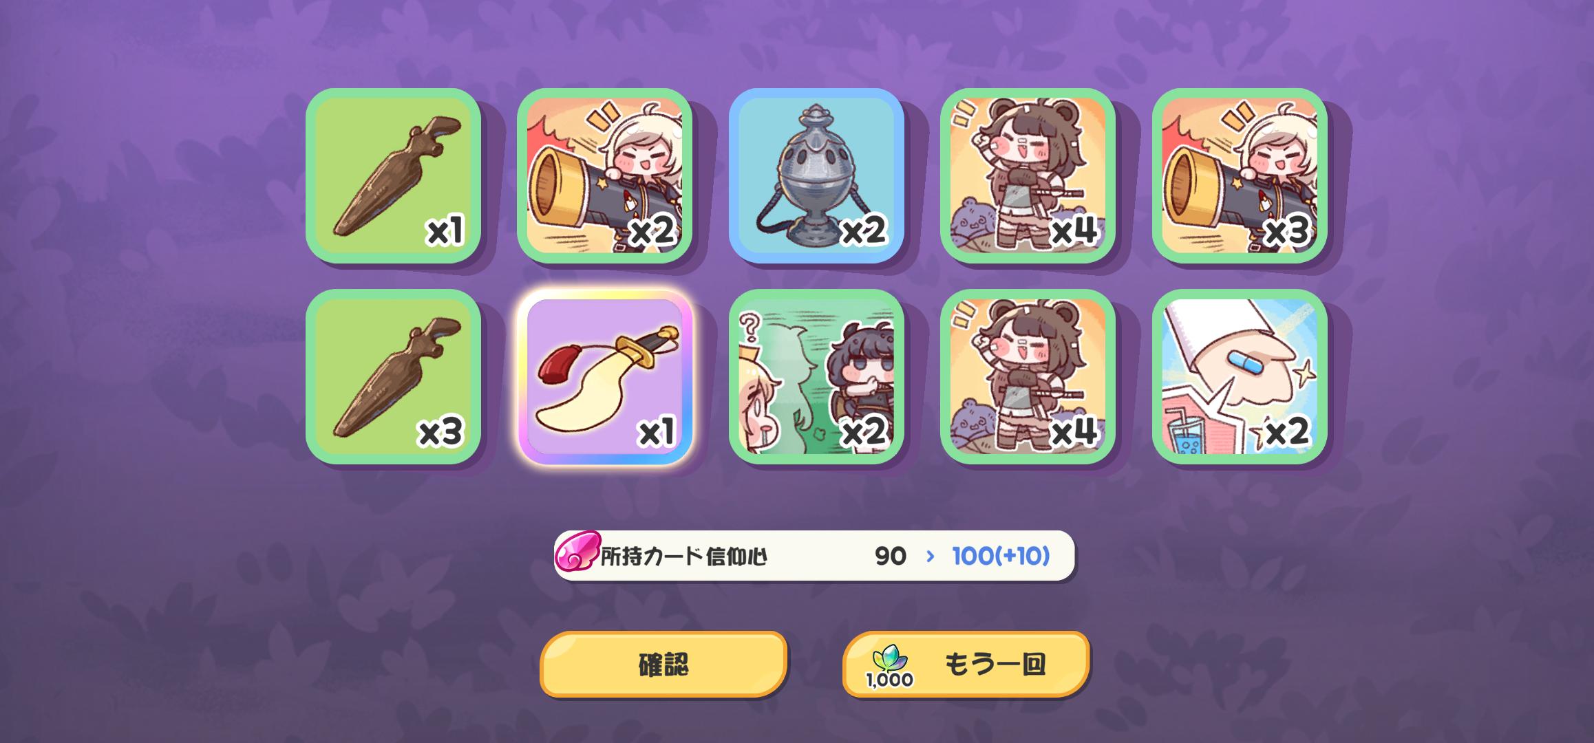Click the 確認 confirm button
This screenshot has width=1594, height=743.
coord(663,665)
